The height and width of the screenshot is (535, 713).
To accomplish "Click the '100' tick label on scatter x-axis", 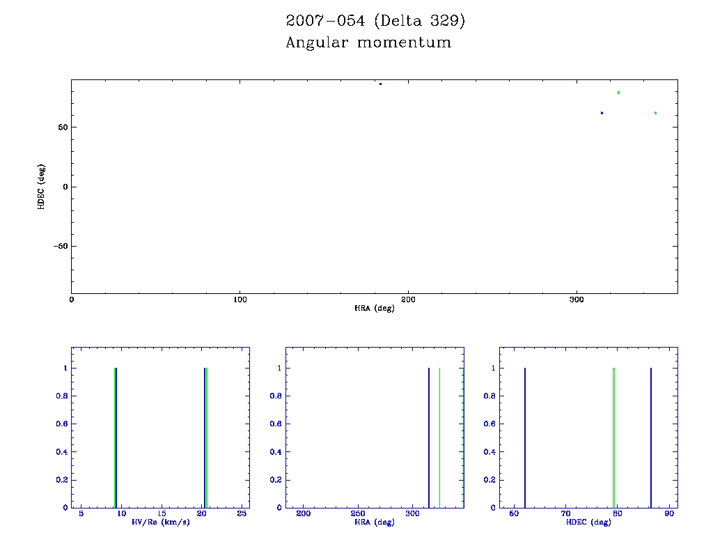I will click(x=240, y=300).
